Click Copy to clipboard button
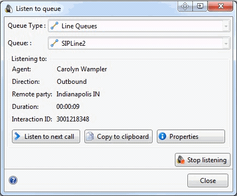 click(x=118, y=137)
